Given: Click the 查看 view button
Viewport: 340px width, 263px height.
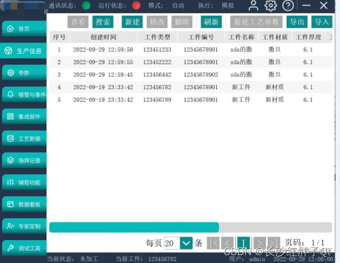Looking at the screenshot, I should tap(78, 22).
